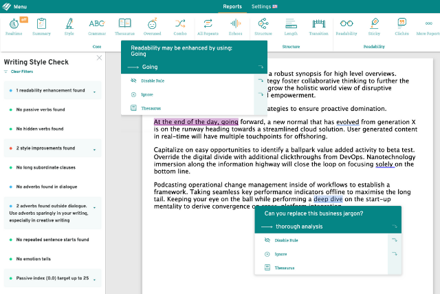Run the Sticky sentences report
440x294 pixels.
[374, 27]
